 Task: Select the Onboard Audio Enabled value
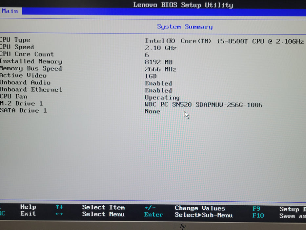click(x=158, y=83)
